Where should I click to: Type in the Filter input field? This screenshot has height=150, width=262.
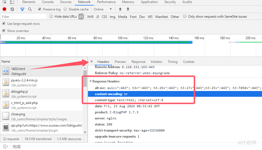point(23,17)
